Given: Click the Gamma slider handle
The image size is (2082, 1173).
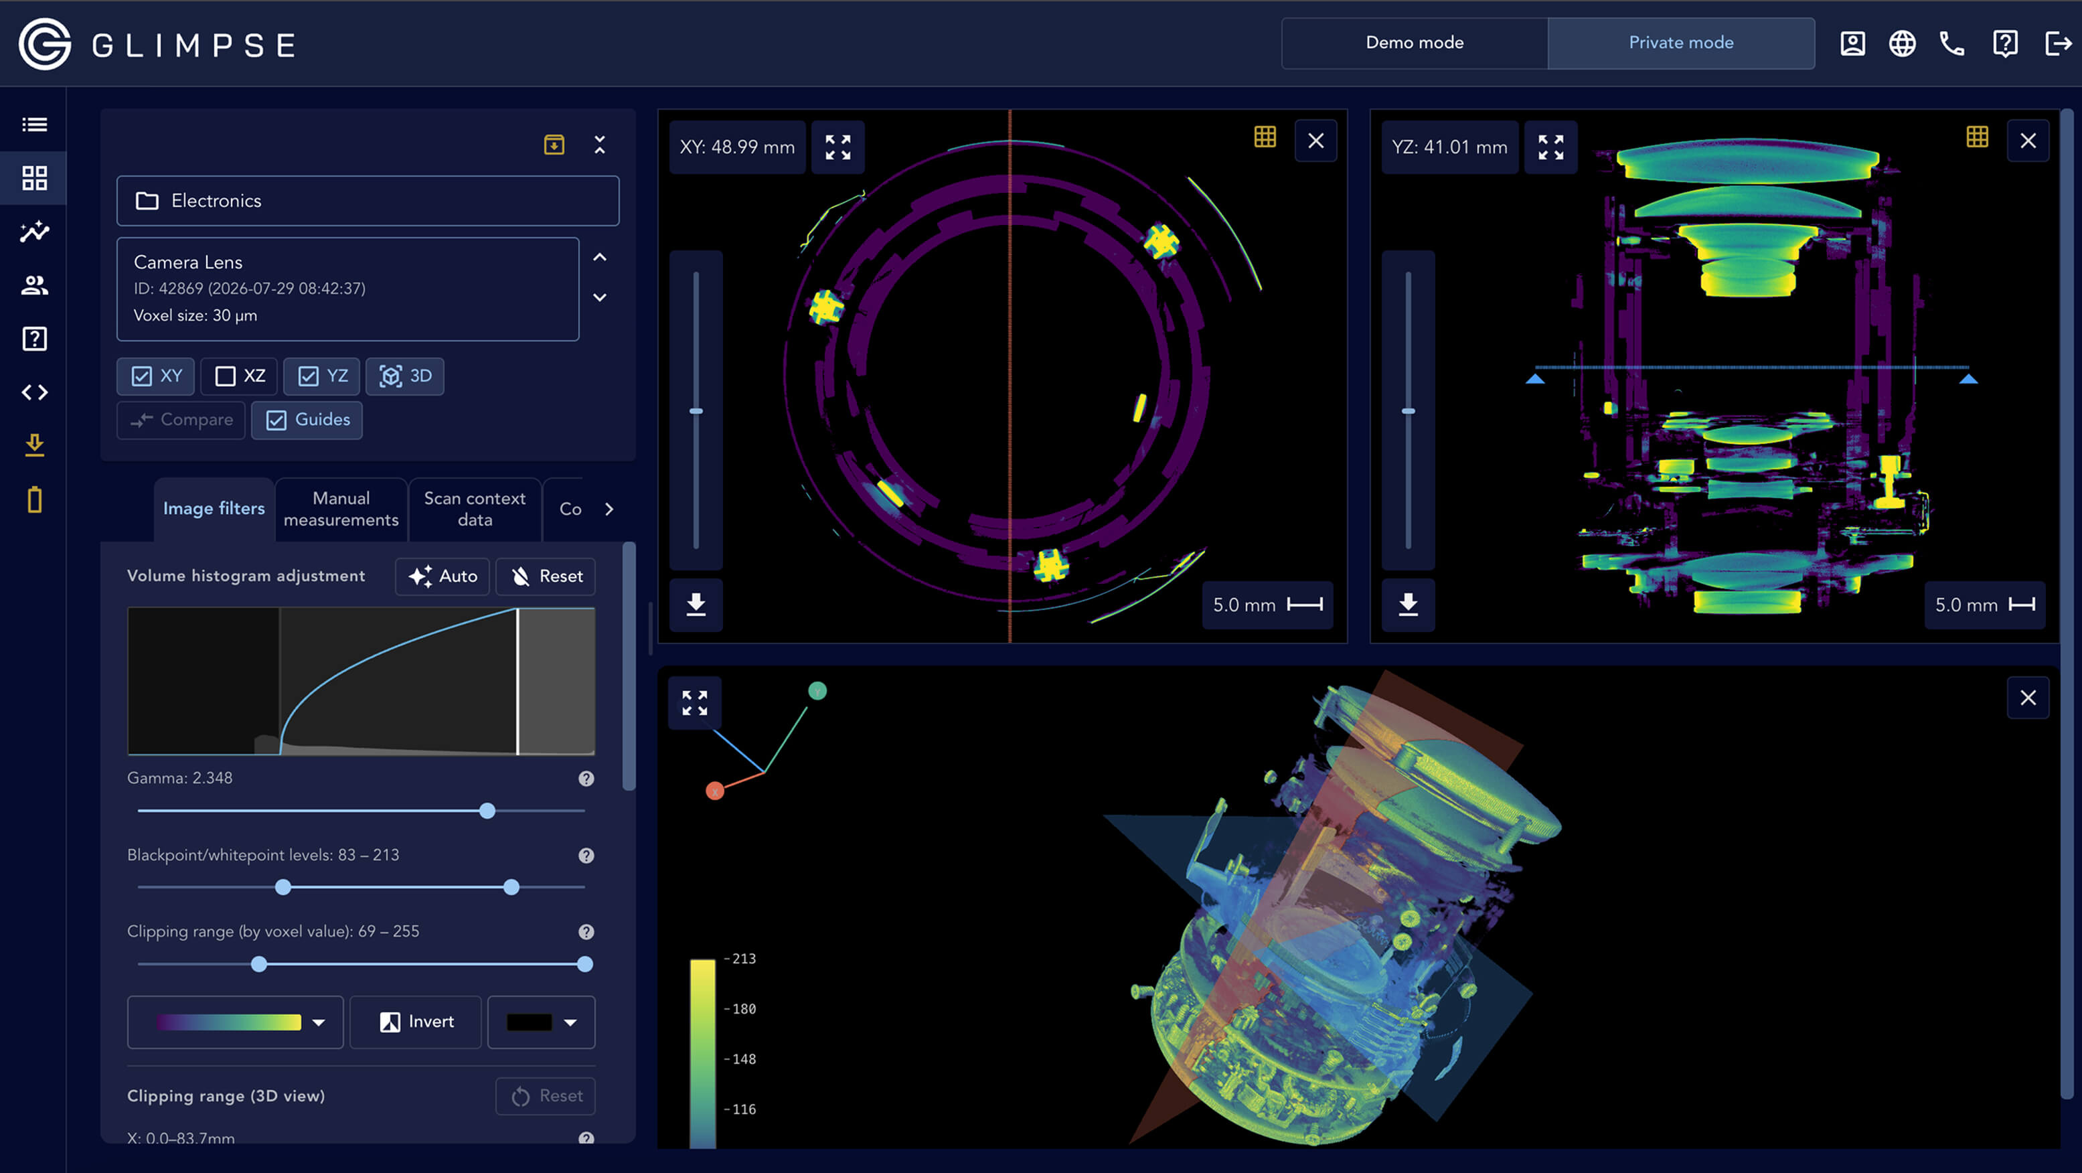Looking at the screenshot, I should click(487, 811).
